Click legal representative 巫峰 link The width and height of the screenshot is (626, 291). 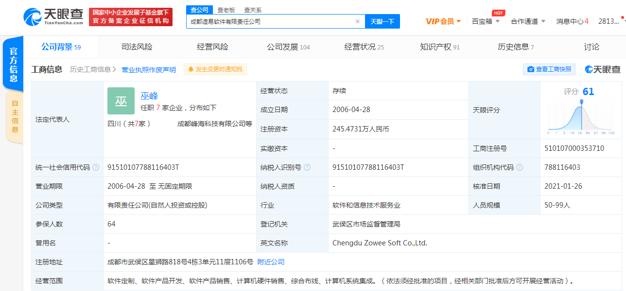pyautogui.click(x=149, y=96)
